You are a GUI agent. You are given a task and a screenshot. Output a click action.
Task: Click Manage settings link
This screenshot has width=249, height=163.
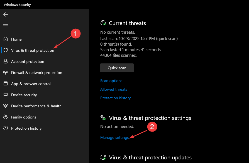click(114, 137)
